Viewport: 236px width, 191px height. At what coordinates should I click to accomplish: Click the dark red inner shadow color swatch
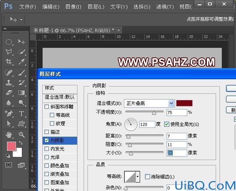click(x=184, y=103)
